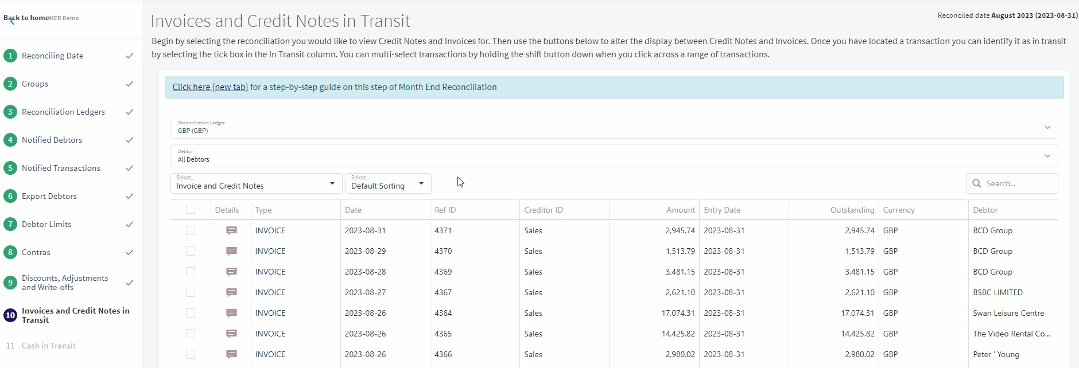Navigate to Cash in Transit step

tap(48, 346)
